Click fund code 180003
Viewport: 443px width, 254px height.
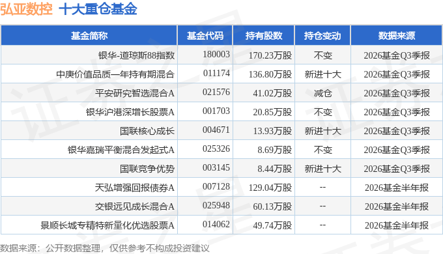pyautogui.click(x=216, y=54)
